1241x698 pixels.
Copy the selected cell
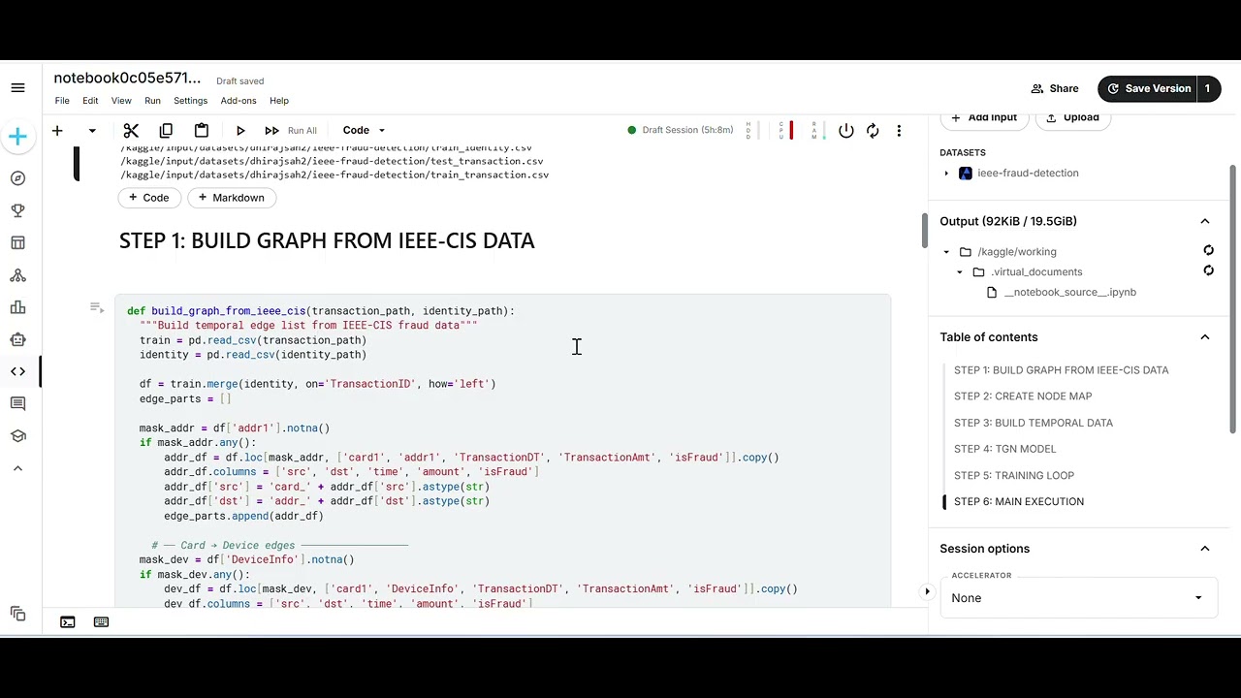[x=166, y=130]
